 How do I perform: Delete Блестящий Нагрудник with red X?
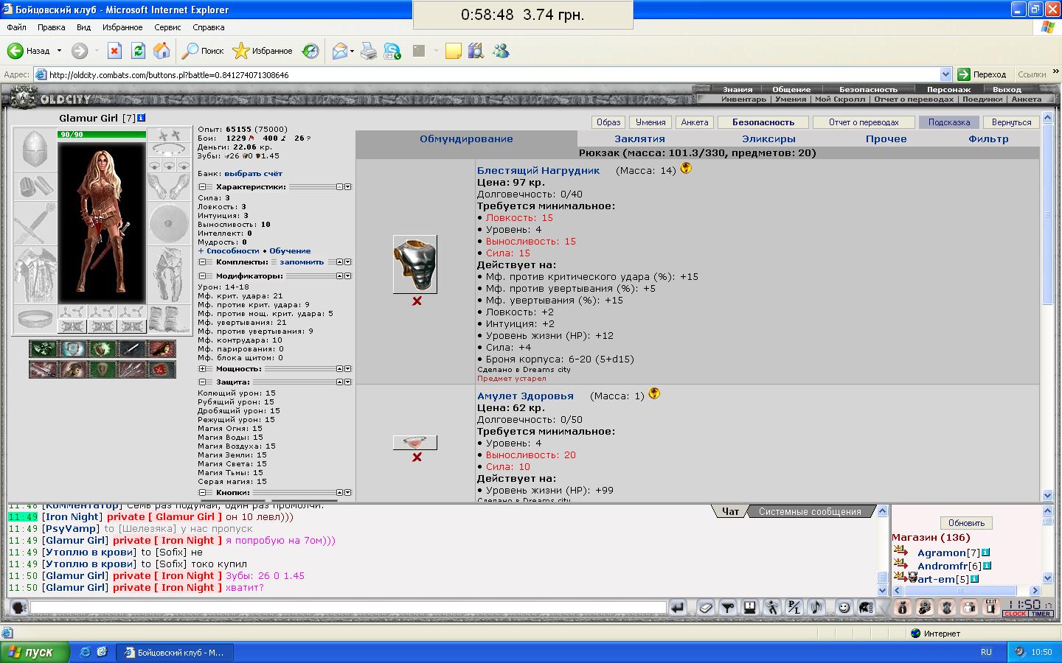[x=417, y=301]
